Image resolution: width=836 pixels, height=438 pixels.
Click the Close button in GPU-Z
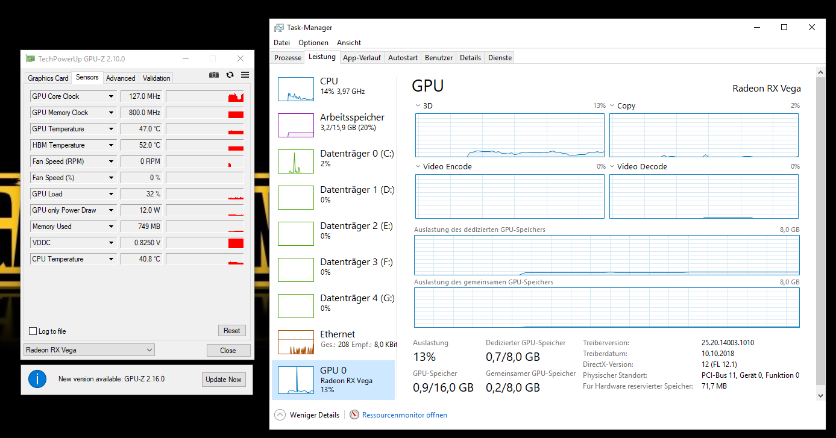pos(228,350)
